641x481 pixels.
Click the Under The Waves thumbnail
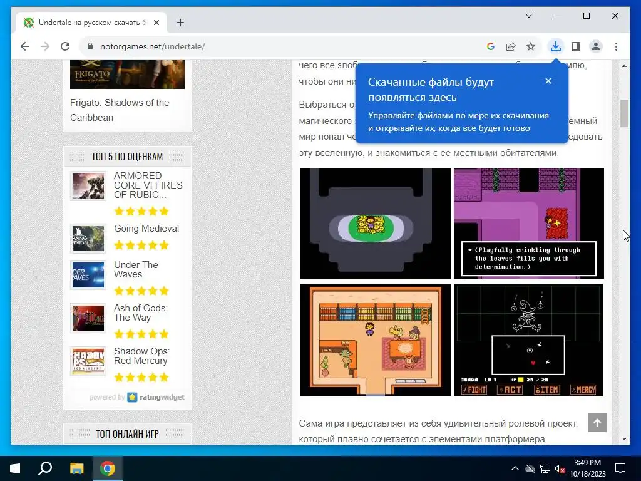[x=88, y=275]
